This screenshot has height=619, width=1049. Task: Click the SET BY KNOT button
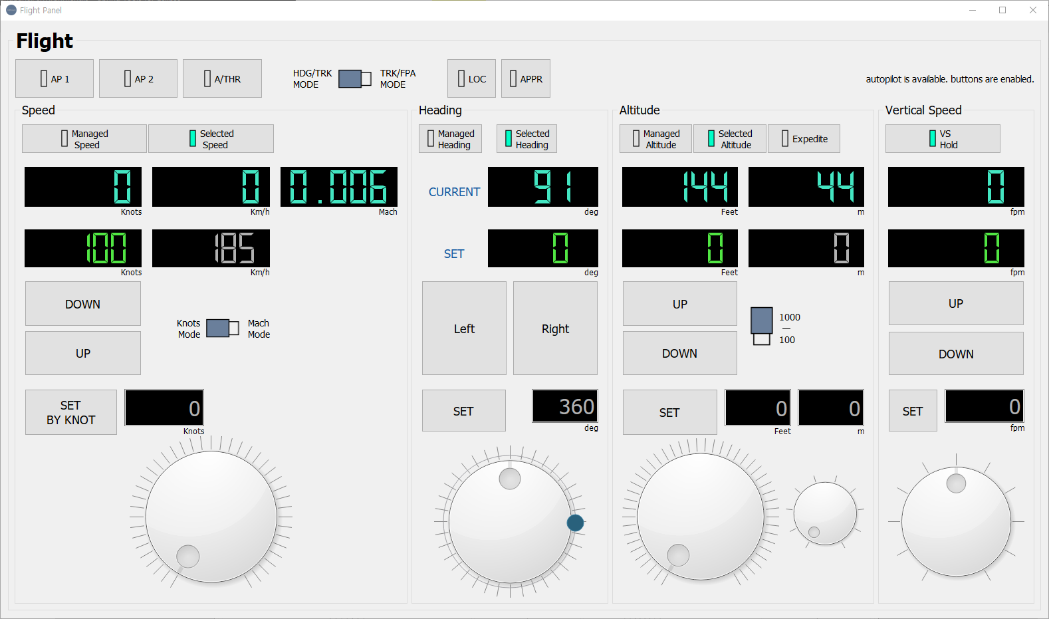(71, 412)
